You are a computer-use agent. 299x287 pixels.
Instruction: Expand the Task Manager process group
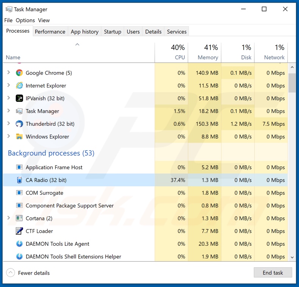[9, 111]
